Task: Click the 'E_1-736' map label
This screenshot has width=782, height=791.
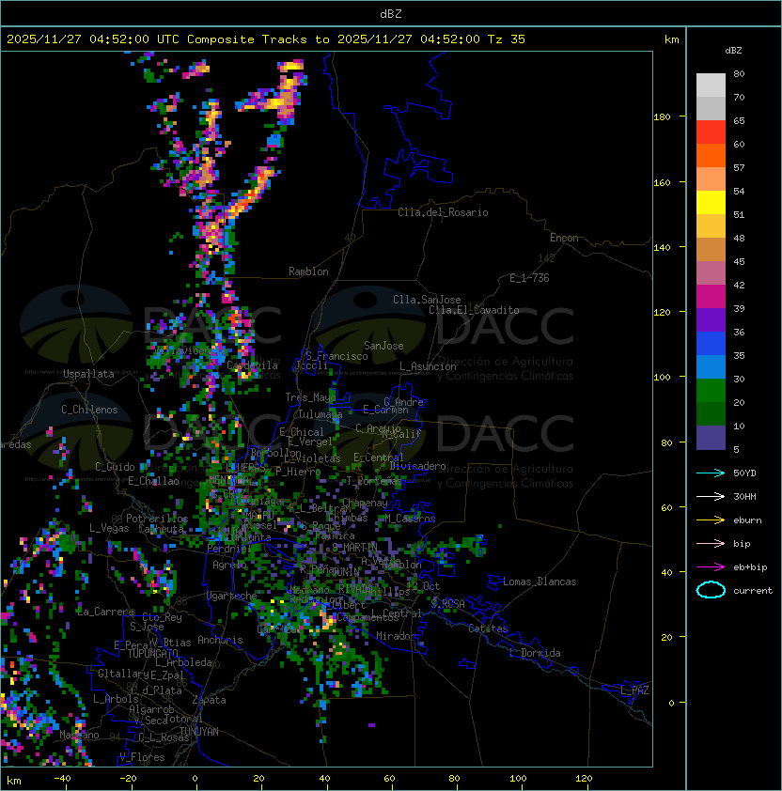Action: tap(529, 278)
